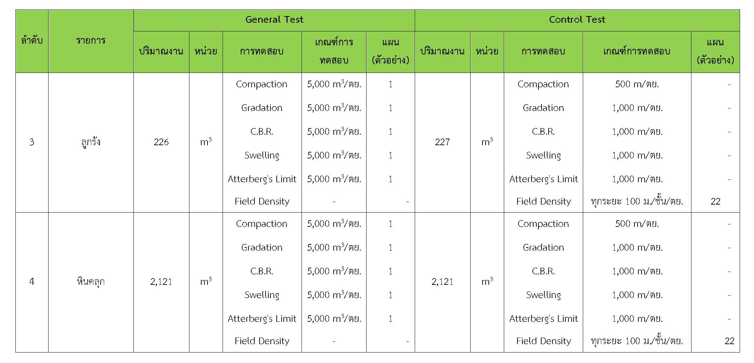Click ปริมาณงาน header under General Test
The width and height of the screenshot is (754, 363).
(x=161, y=52)
